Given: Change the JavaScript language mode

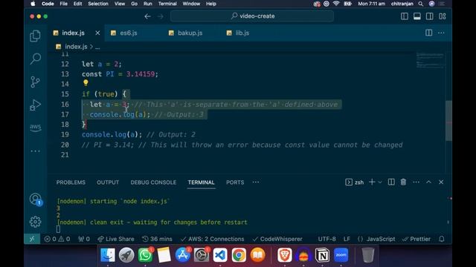Looking at the screenshot, I should (x=376, y=239).
